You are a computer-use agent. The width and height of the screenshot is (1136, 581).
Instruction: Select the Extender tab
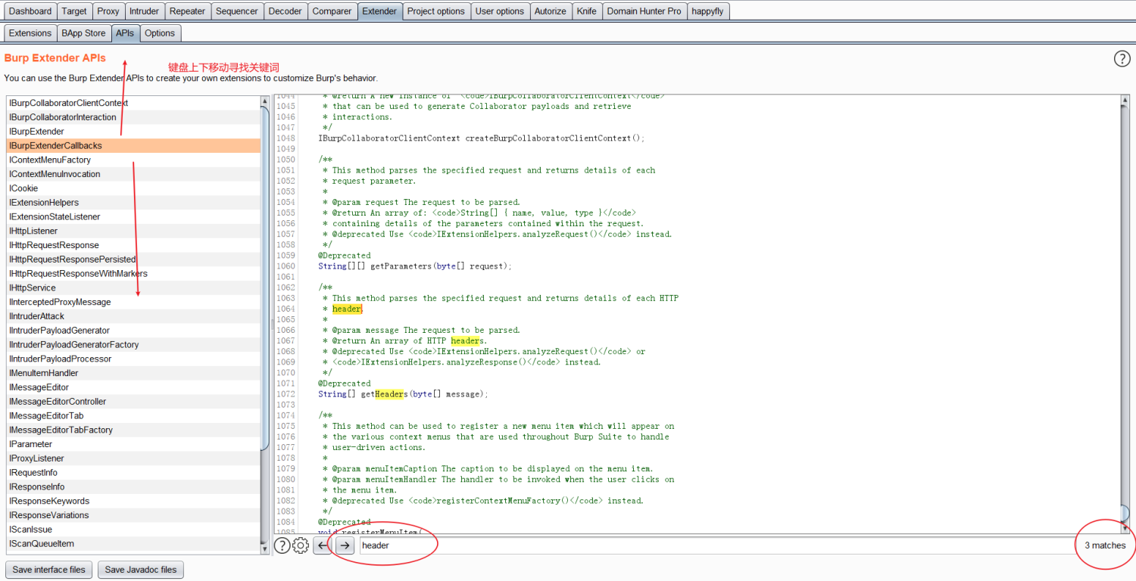tap(379, 11)
